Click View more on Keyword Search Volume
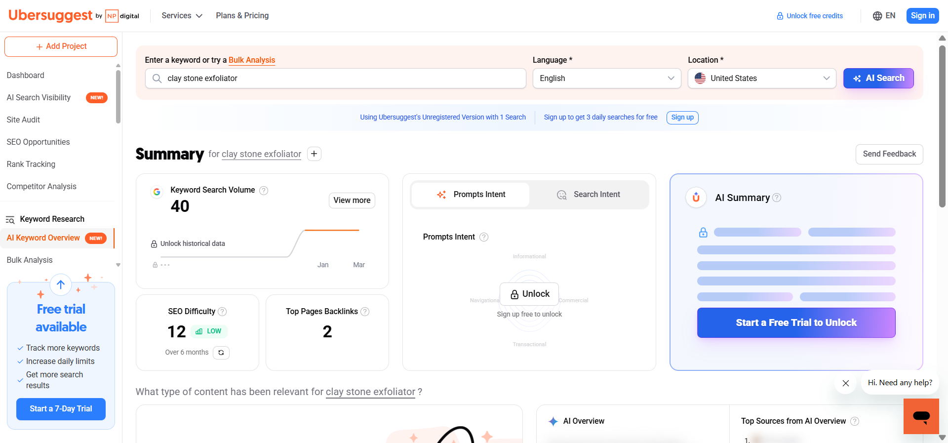Viewport: 948px width, 443px height. click(x=352, y=201)
